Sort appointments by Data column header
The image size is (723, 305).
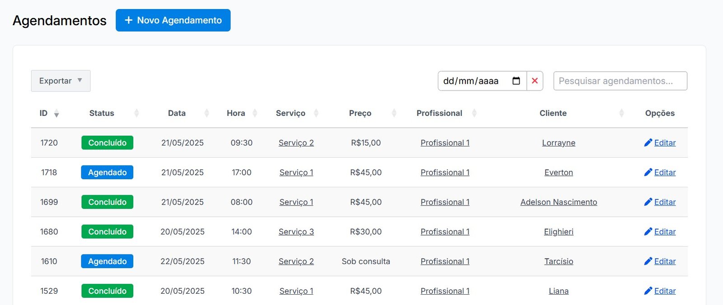[177, 114]
